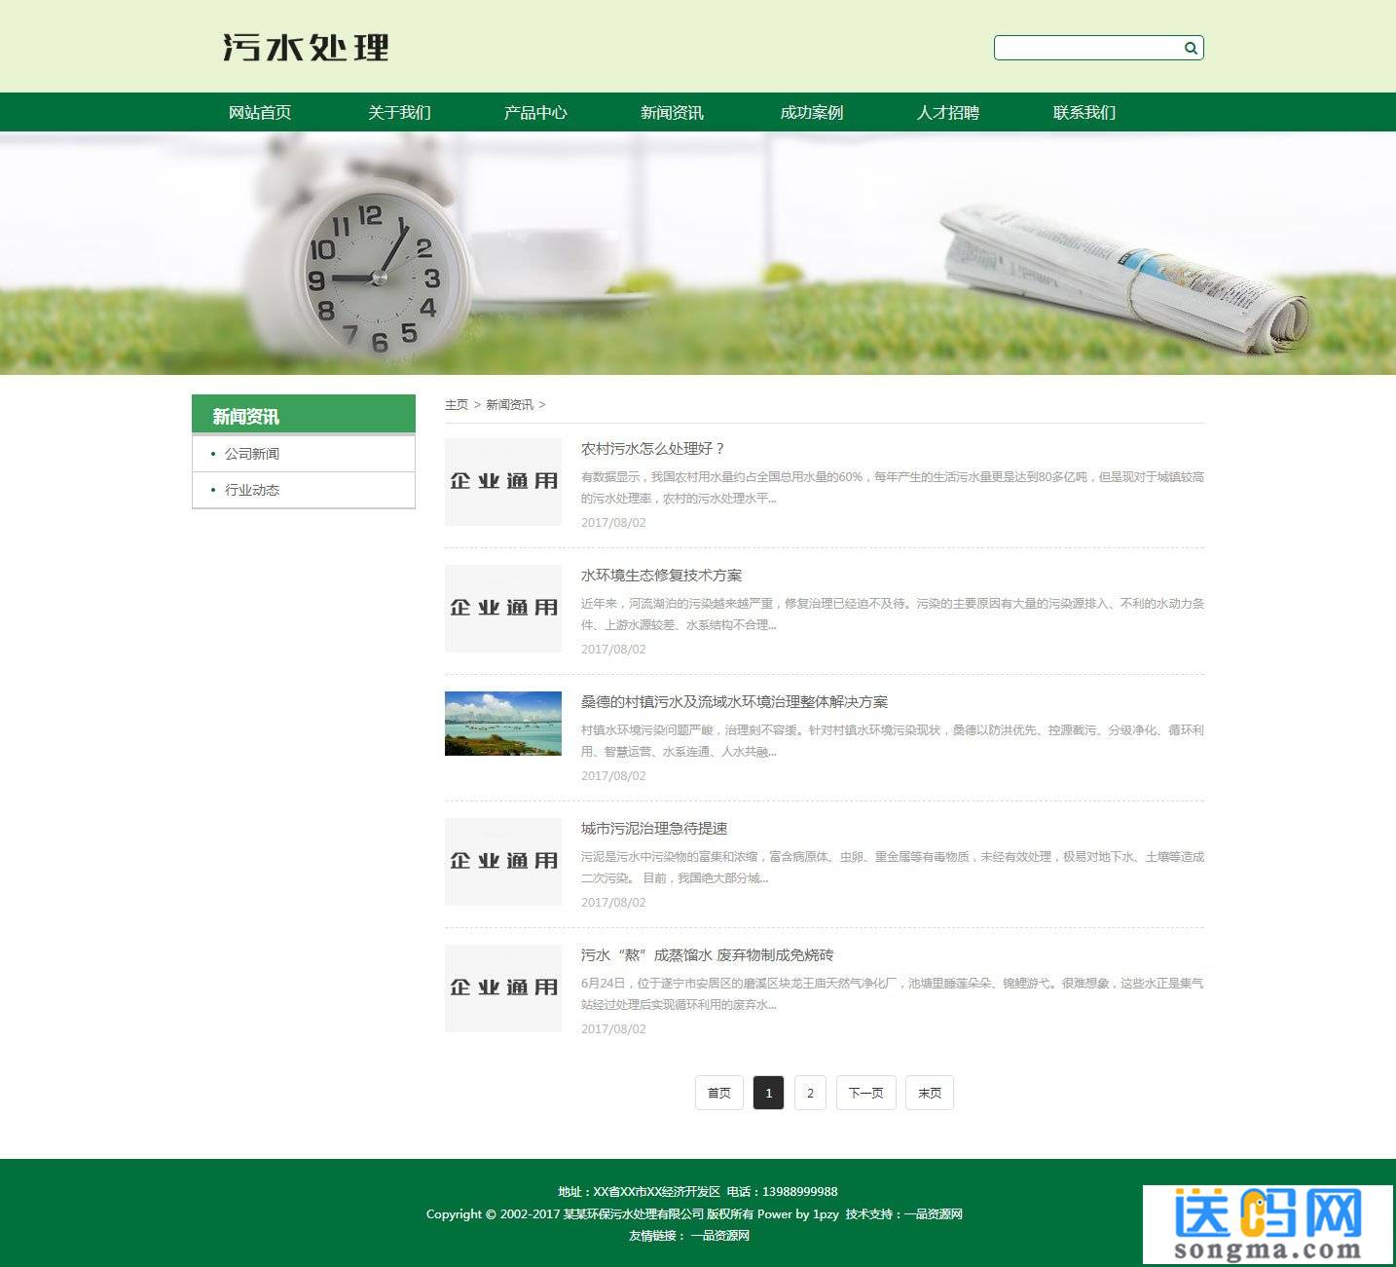Open the 人才招聘 menu item

pos(948,112)
